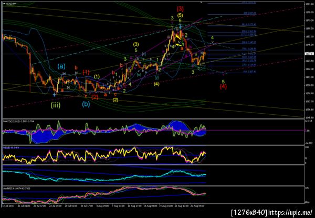Click the chart shift triangle marker at top
Screen dimensions: 315x218
tap(201, 3)
